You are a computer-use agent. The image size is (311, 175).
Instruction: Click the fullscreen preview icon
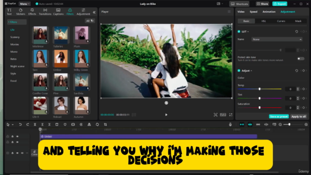click(x=231, y=115)
